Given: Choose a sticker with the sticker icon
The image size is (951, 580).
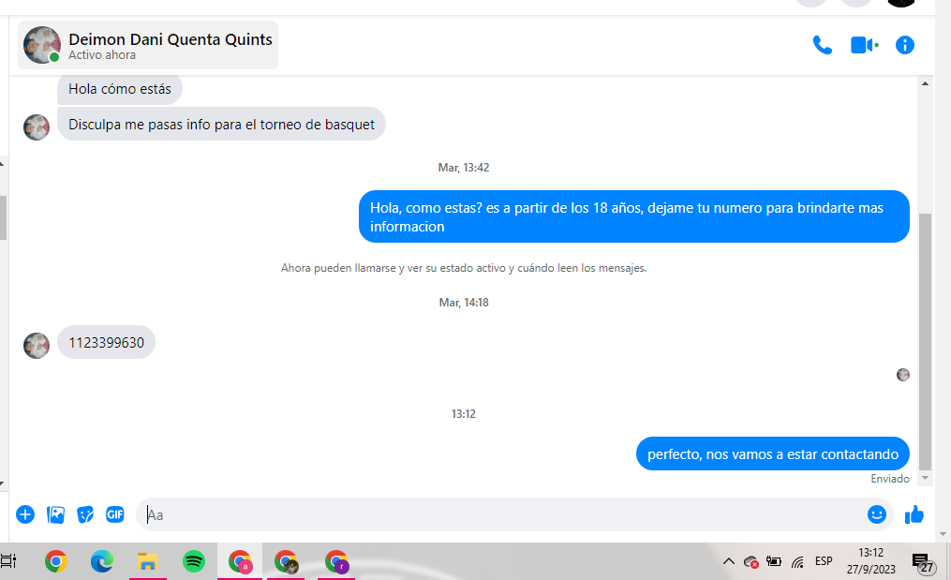Looking at the screenshot, I should (85, 514).
